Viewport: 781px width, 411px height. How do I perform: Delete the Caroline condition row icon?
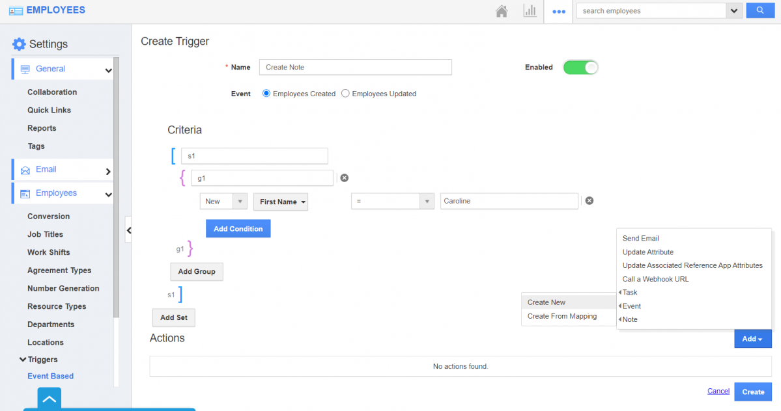589,201
